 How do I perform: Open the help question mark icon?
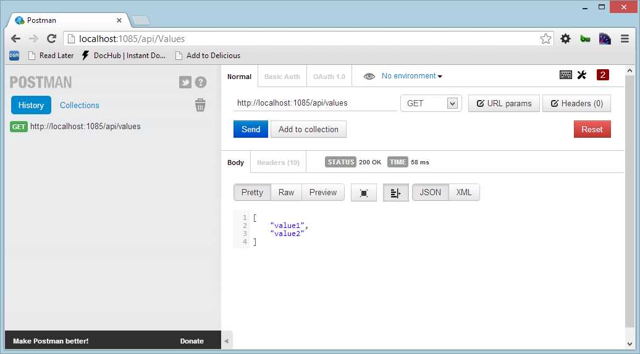(x=200, y=83)
